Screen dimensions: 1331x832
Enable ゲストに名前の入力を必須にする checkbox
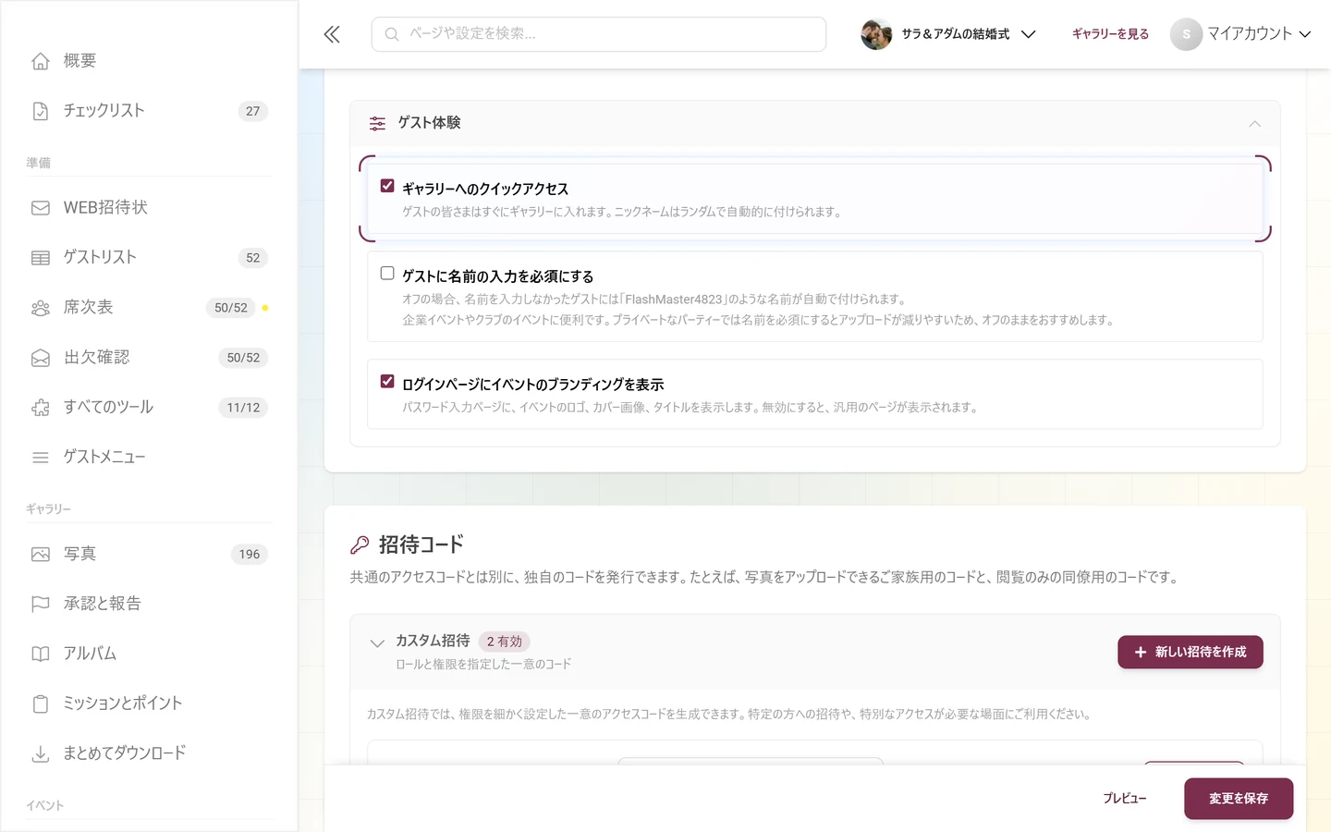coord(387,274)
